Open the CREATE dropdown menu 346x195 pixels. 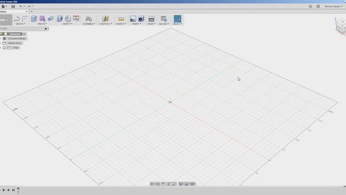click(x=42, y=24)
